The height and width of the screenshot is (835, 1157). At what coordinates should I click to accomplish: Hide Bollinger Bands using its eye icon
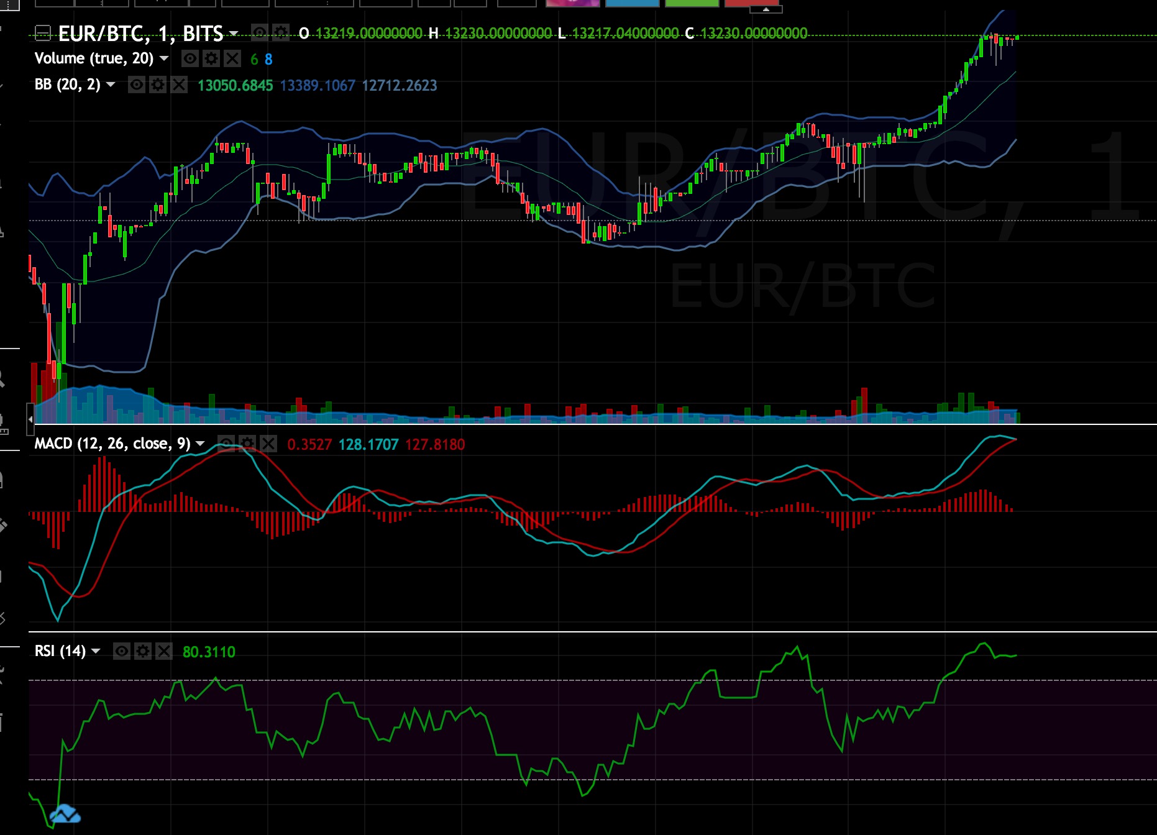click(x=137, y=84)
